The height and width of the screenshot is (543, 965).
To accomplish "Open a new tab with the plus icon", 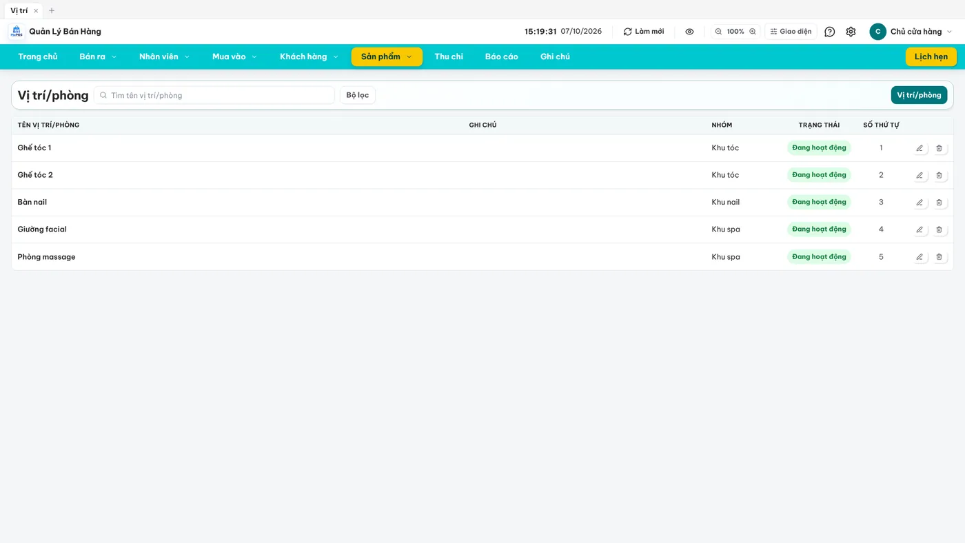I will 52,10.
